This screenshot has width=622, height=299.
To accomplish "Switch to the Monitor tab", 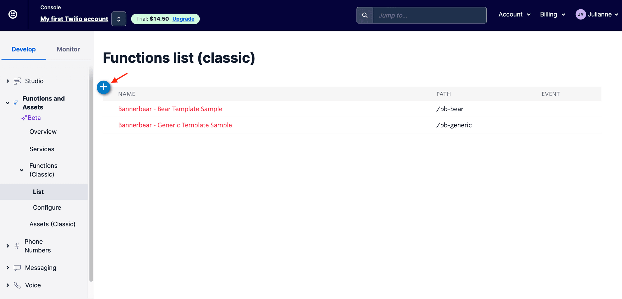I will (68, 49).
